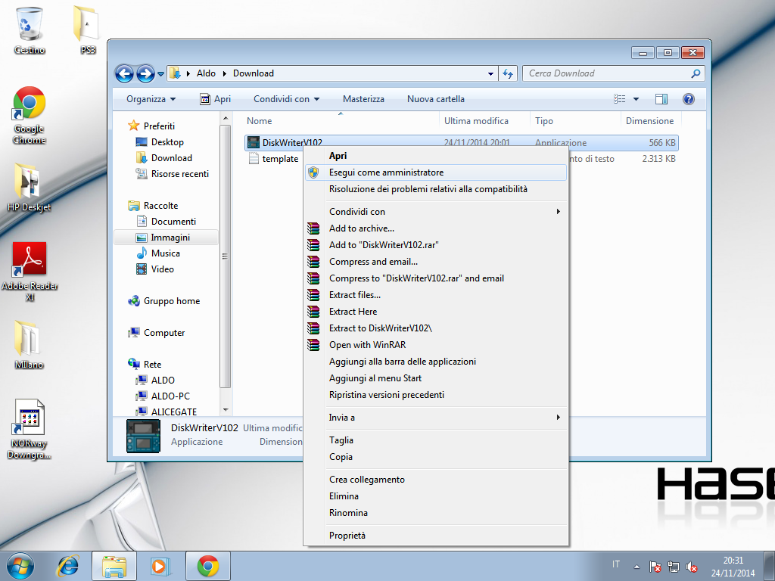Image resolution: width=775 pixels, height=581 pixels.
Task: Open the recent pages dropdown arrow
Action: [160, 74]
